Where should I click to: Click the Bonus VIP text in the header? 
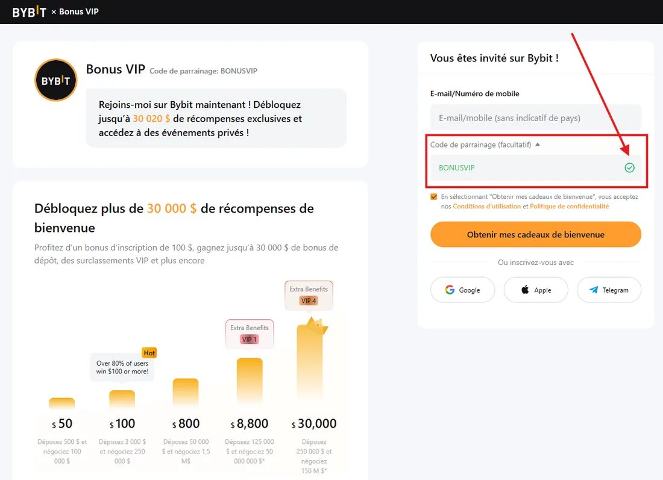tap(78, 12)
